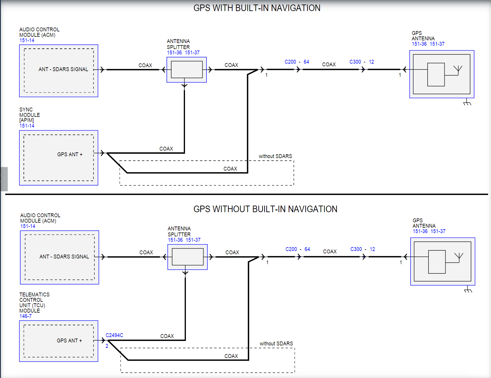
Task: Click ground symbol below with-navigation GPS antenna
Action: pyautogui.click(x=467, y=102)
